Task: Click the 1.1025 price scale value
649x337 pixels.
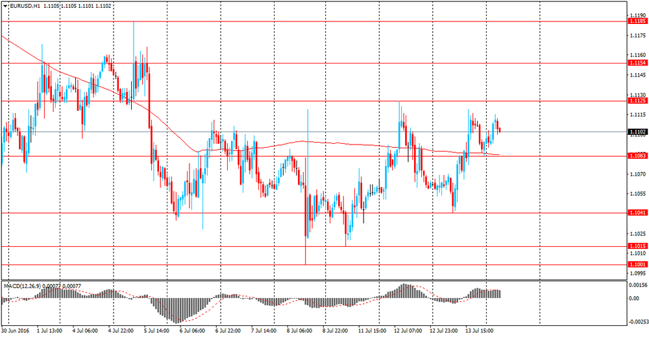Action: click(637, 233)
